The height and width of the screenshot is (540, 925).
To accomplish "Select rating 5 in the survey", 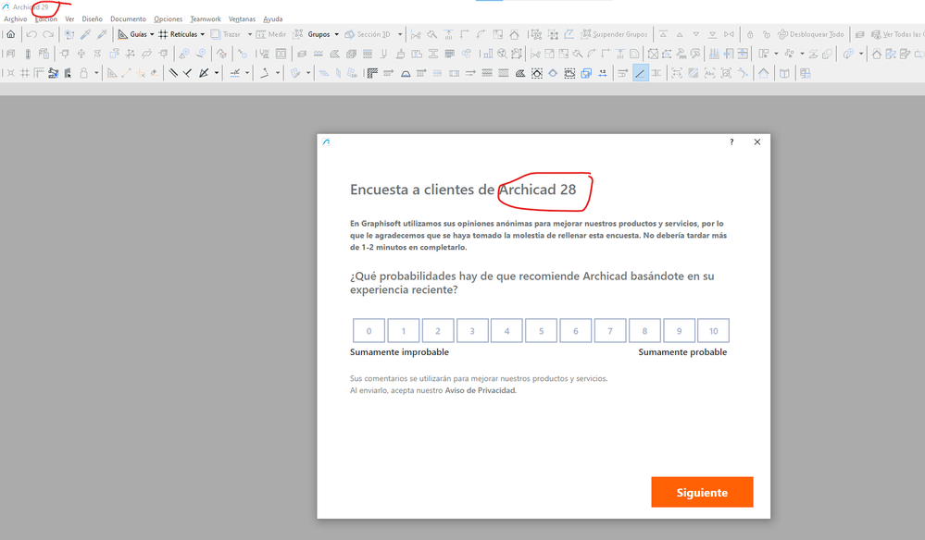I will (541, 330).
